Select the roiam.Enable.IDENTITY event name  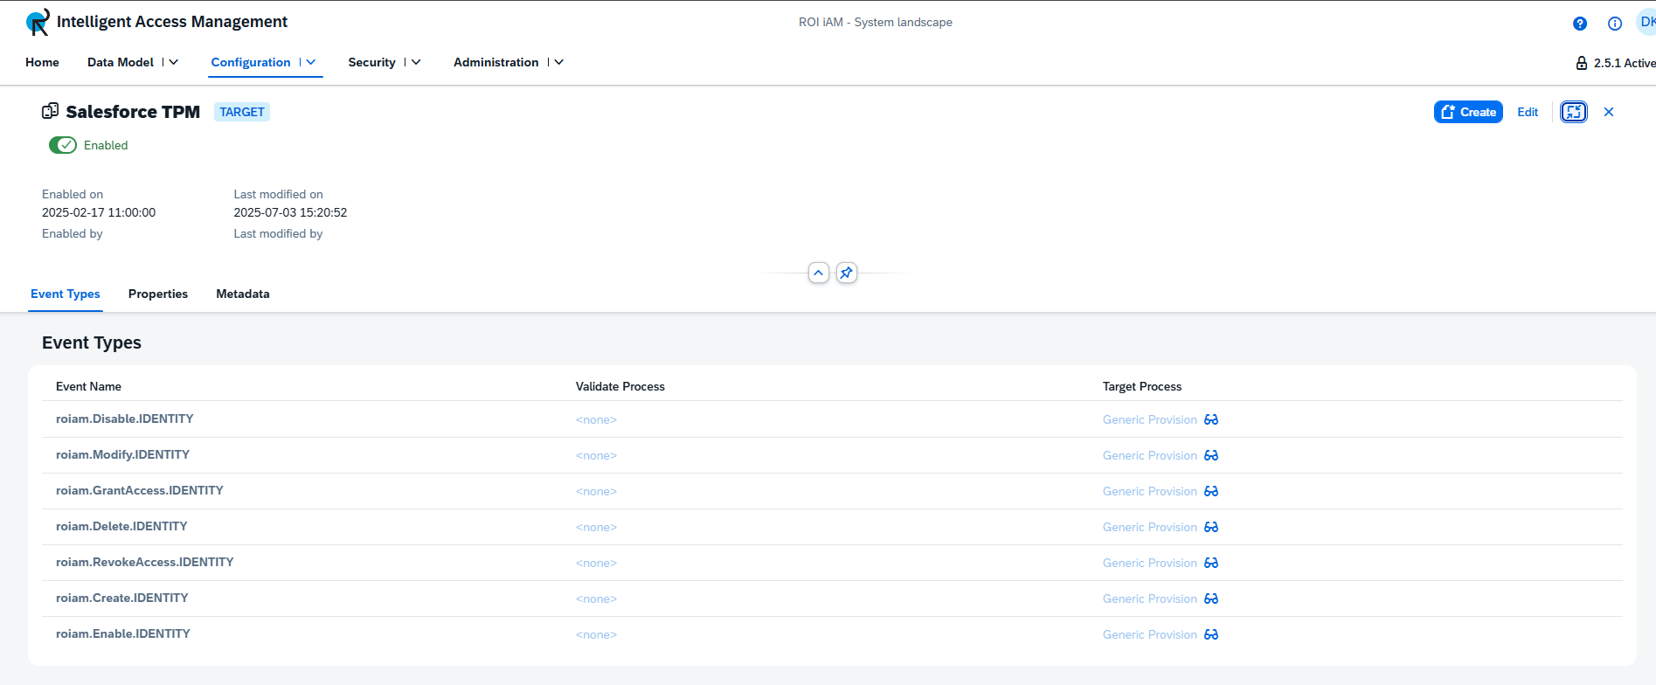(x=123, y=633)
